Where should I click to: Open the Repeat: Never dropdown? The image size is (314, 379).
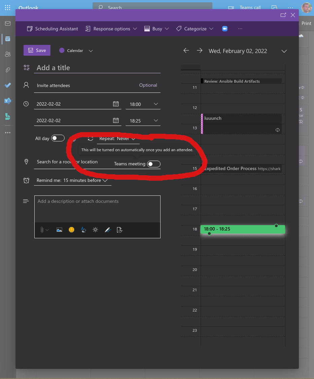(118, 138)
